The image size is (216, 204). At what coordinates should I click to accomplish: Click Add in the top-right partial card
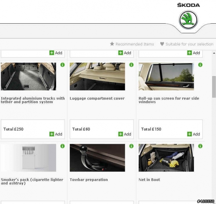pos(193,53)
